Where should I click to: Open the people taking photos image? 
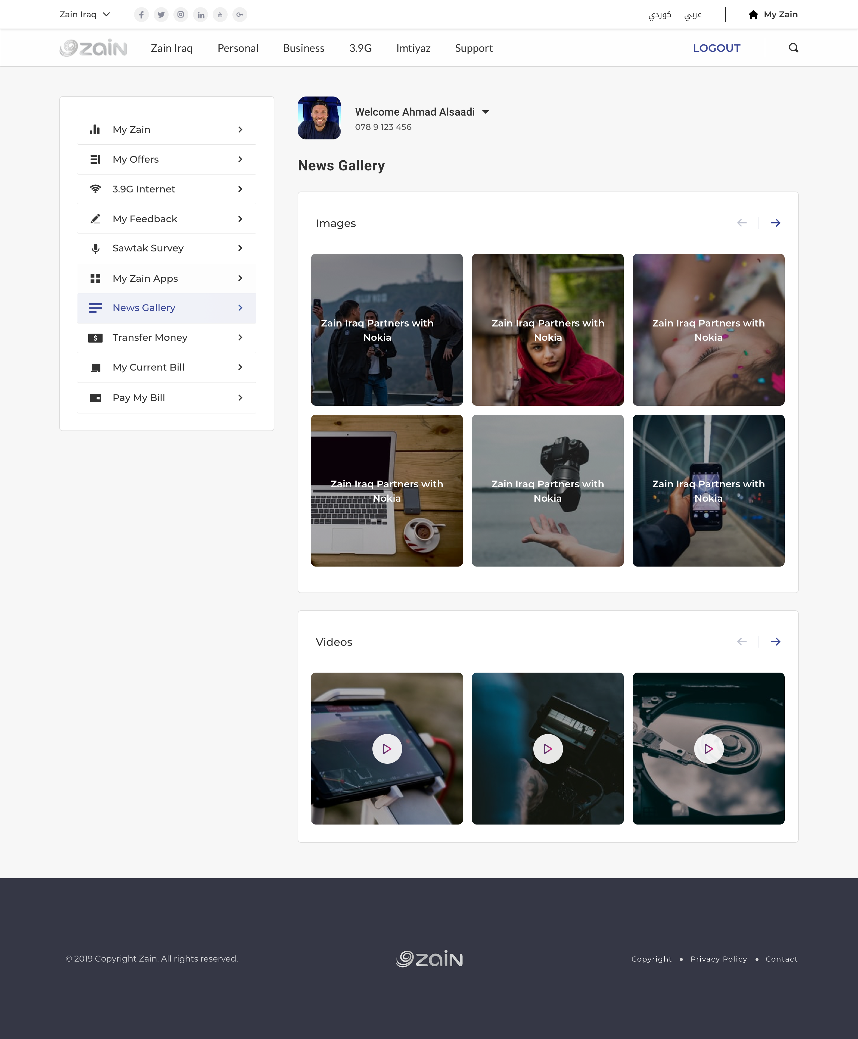(x=387, y=329)
